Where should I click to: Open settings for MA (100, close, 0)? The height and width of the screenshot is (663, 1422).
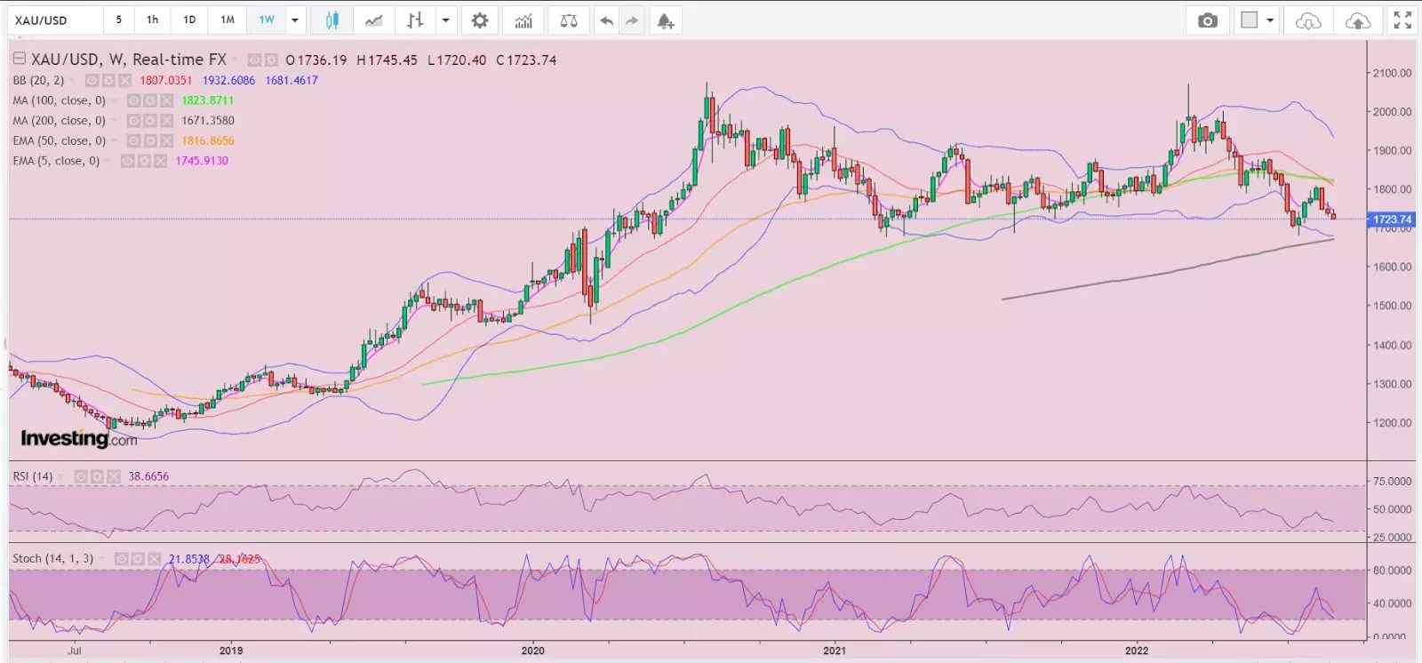coord(150,100)
